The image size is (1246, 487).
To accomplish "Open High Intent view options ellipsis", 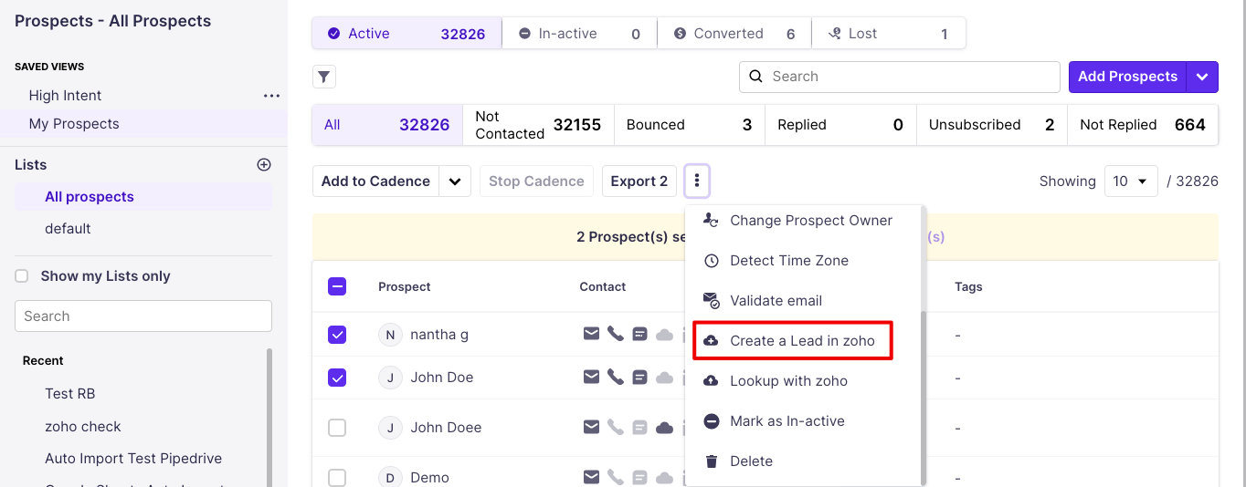I will click(271, 96).
